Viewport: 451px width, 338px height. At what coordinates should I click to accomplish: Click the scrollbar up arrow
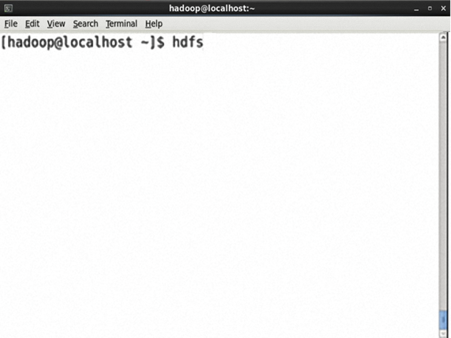coord(443,37)
